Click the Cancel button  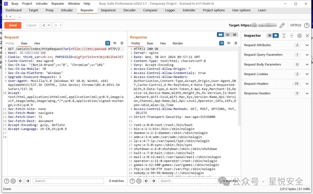(31, 25)
